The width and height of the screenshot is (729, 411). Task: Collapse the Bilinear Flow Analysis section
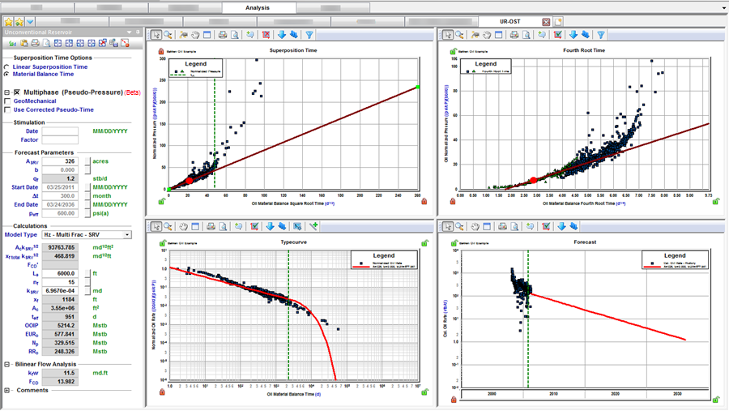7,365
